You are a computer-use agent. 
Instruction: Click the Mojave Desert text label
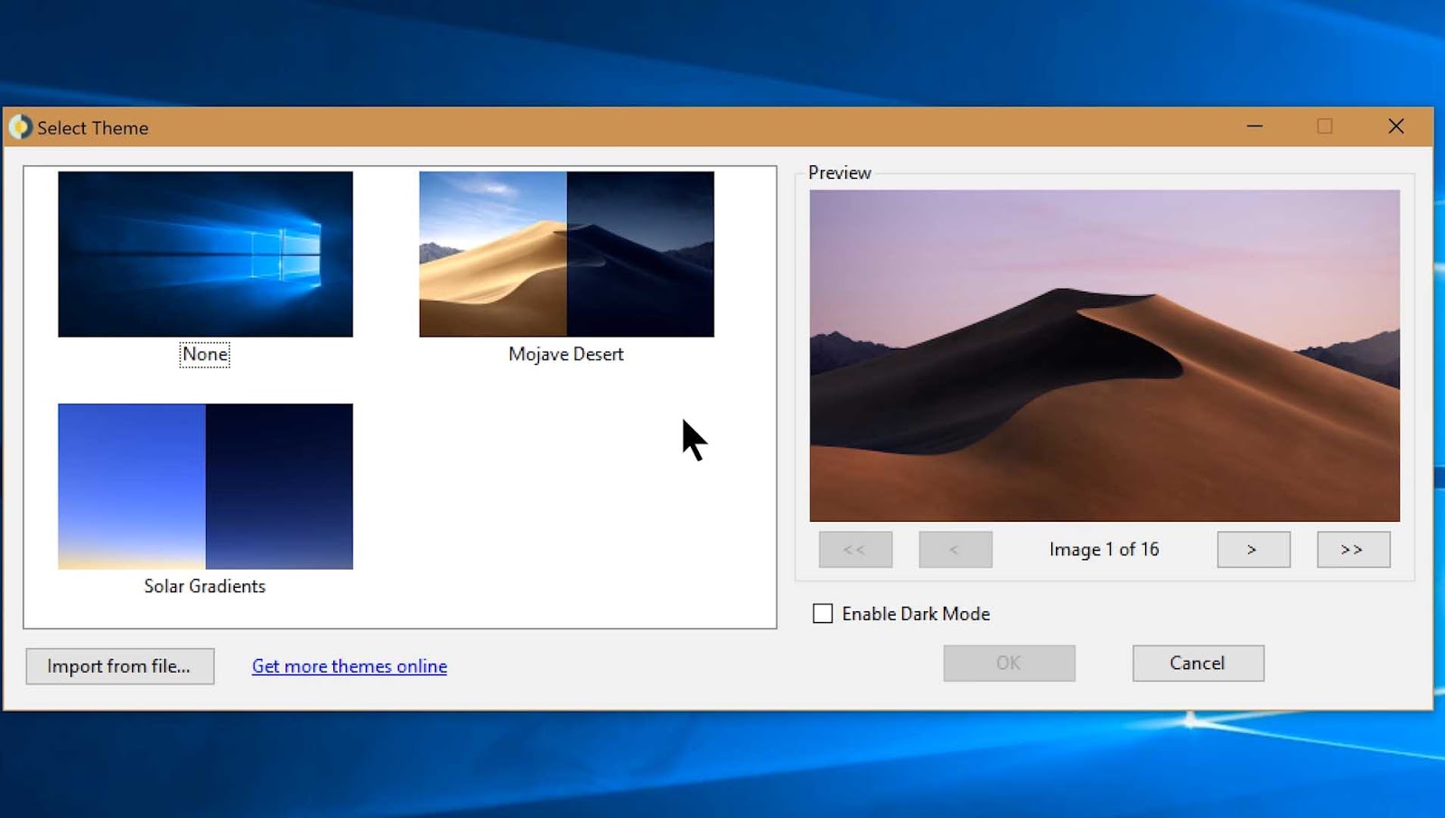click(566, 354)
